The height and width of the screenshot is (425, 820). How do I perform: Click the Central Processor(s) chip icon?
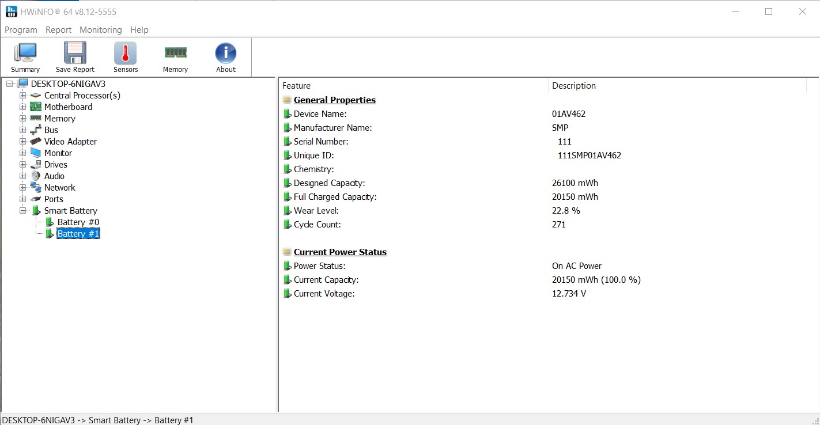[36, 96]
